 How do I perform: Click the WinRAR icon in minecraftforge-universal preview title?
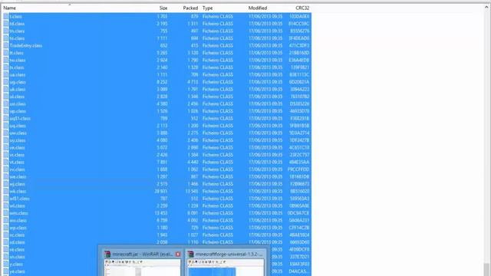pyautogui.click(x=190, y=254)
